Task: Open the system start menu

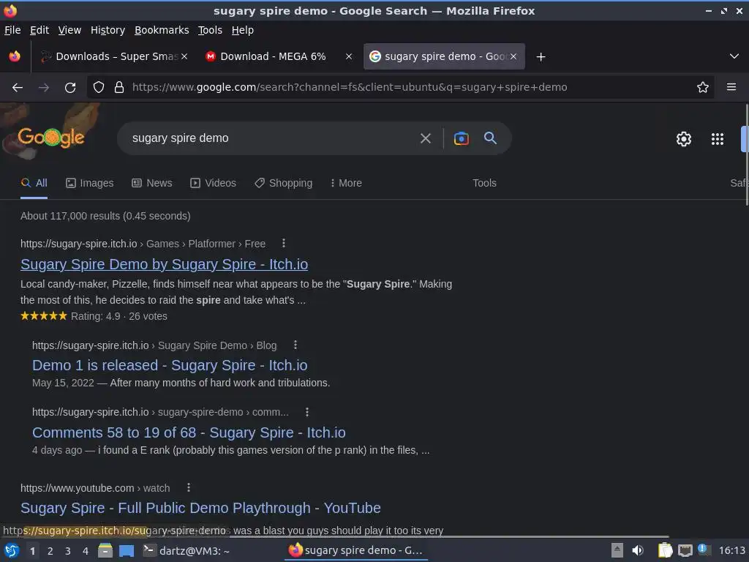Action: (12, 550)
